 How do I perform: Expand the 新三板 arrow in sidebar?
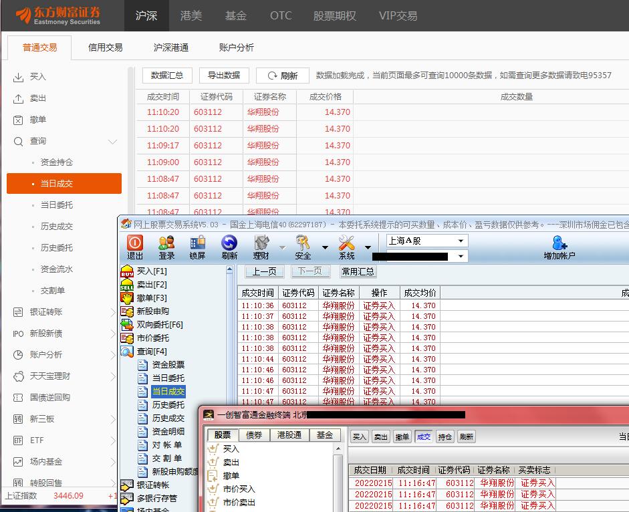pyautogui.click(x=113, y=419)
